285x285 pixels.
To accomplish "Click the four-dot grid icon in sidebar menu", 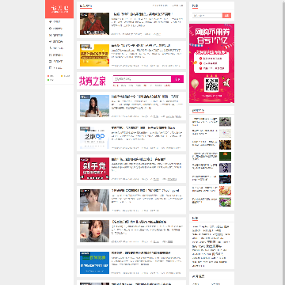I will [50, 55].
